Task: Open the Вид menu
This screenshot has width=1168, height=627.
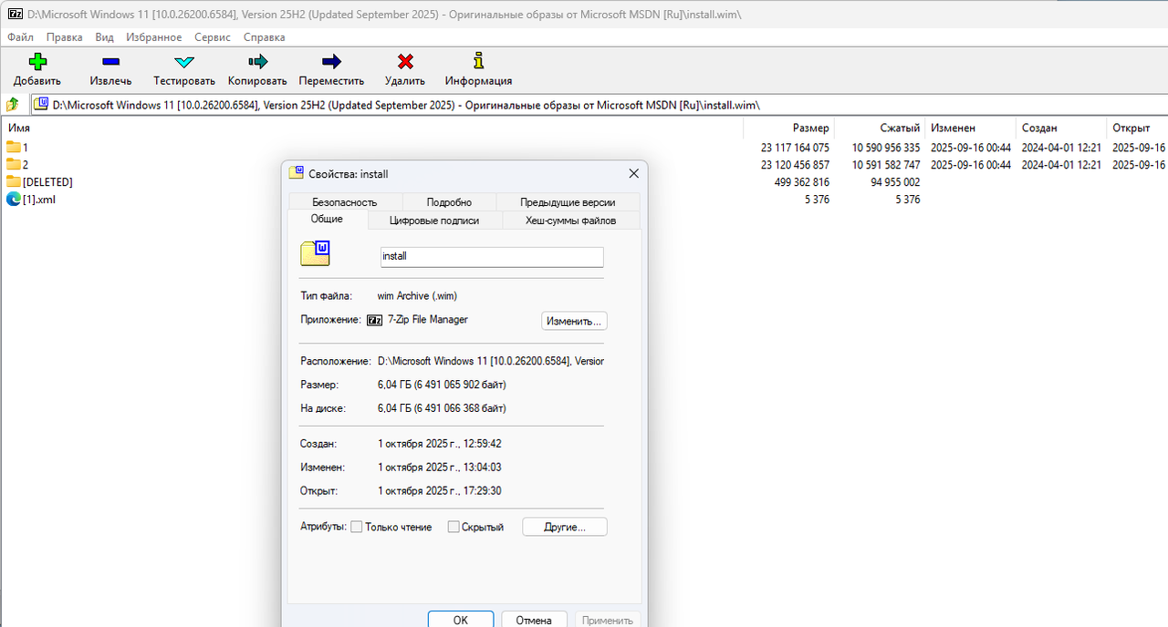Action: 105,37
